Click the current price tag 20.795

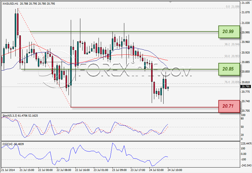coord(246,87)
